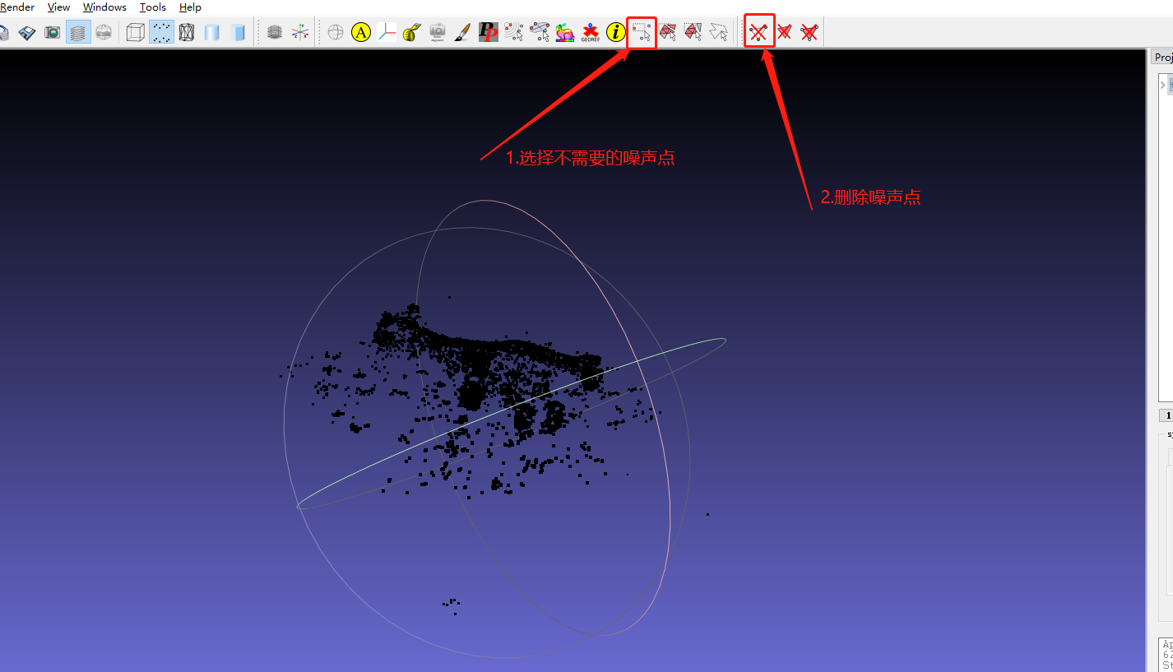Expand the layer tree arrow in Project panel
Image resolution: width=1173 pixels, height=672 pixels.
tap(1162, 84)
